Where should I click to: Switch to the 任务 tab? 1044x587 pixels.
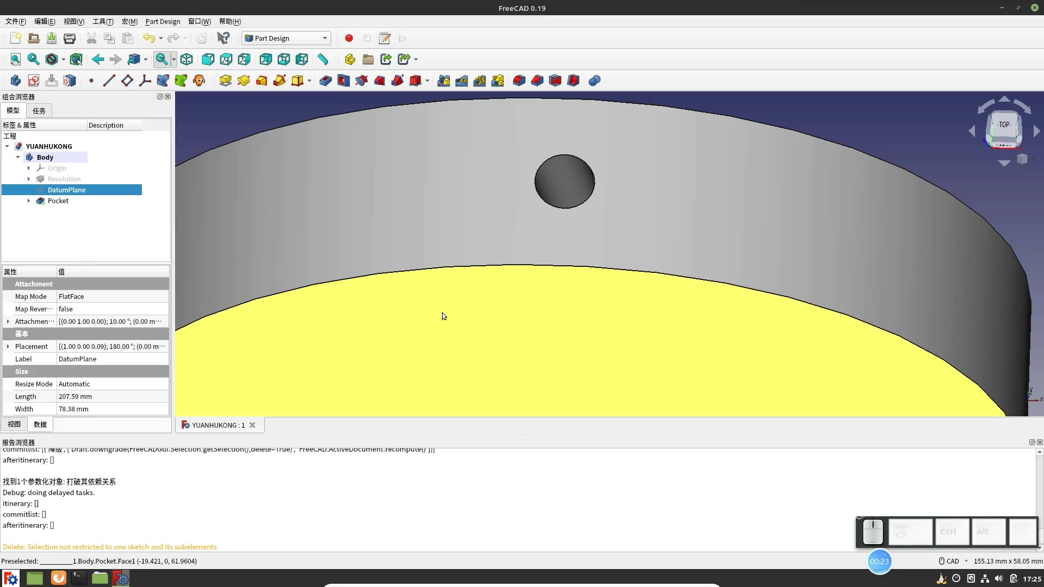pos(39,110)
